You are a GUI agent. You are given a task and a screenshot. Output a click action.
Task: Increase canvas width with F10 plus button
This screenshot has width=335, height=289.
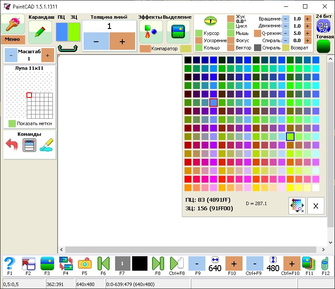(x=234, y=263)
